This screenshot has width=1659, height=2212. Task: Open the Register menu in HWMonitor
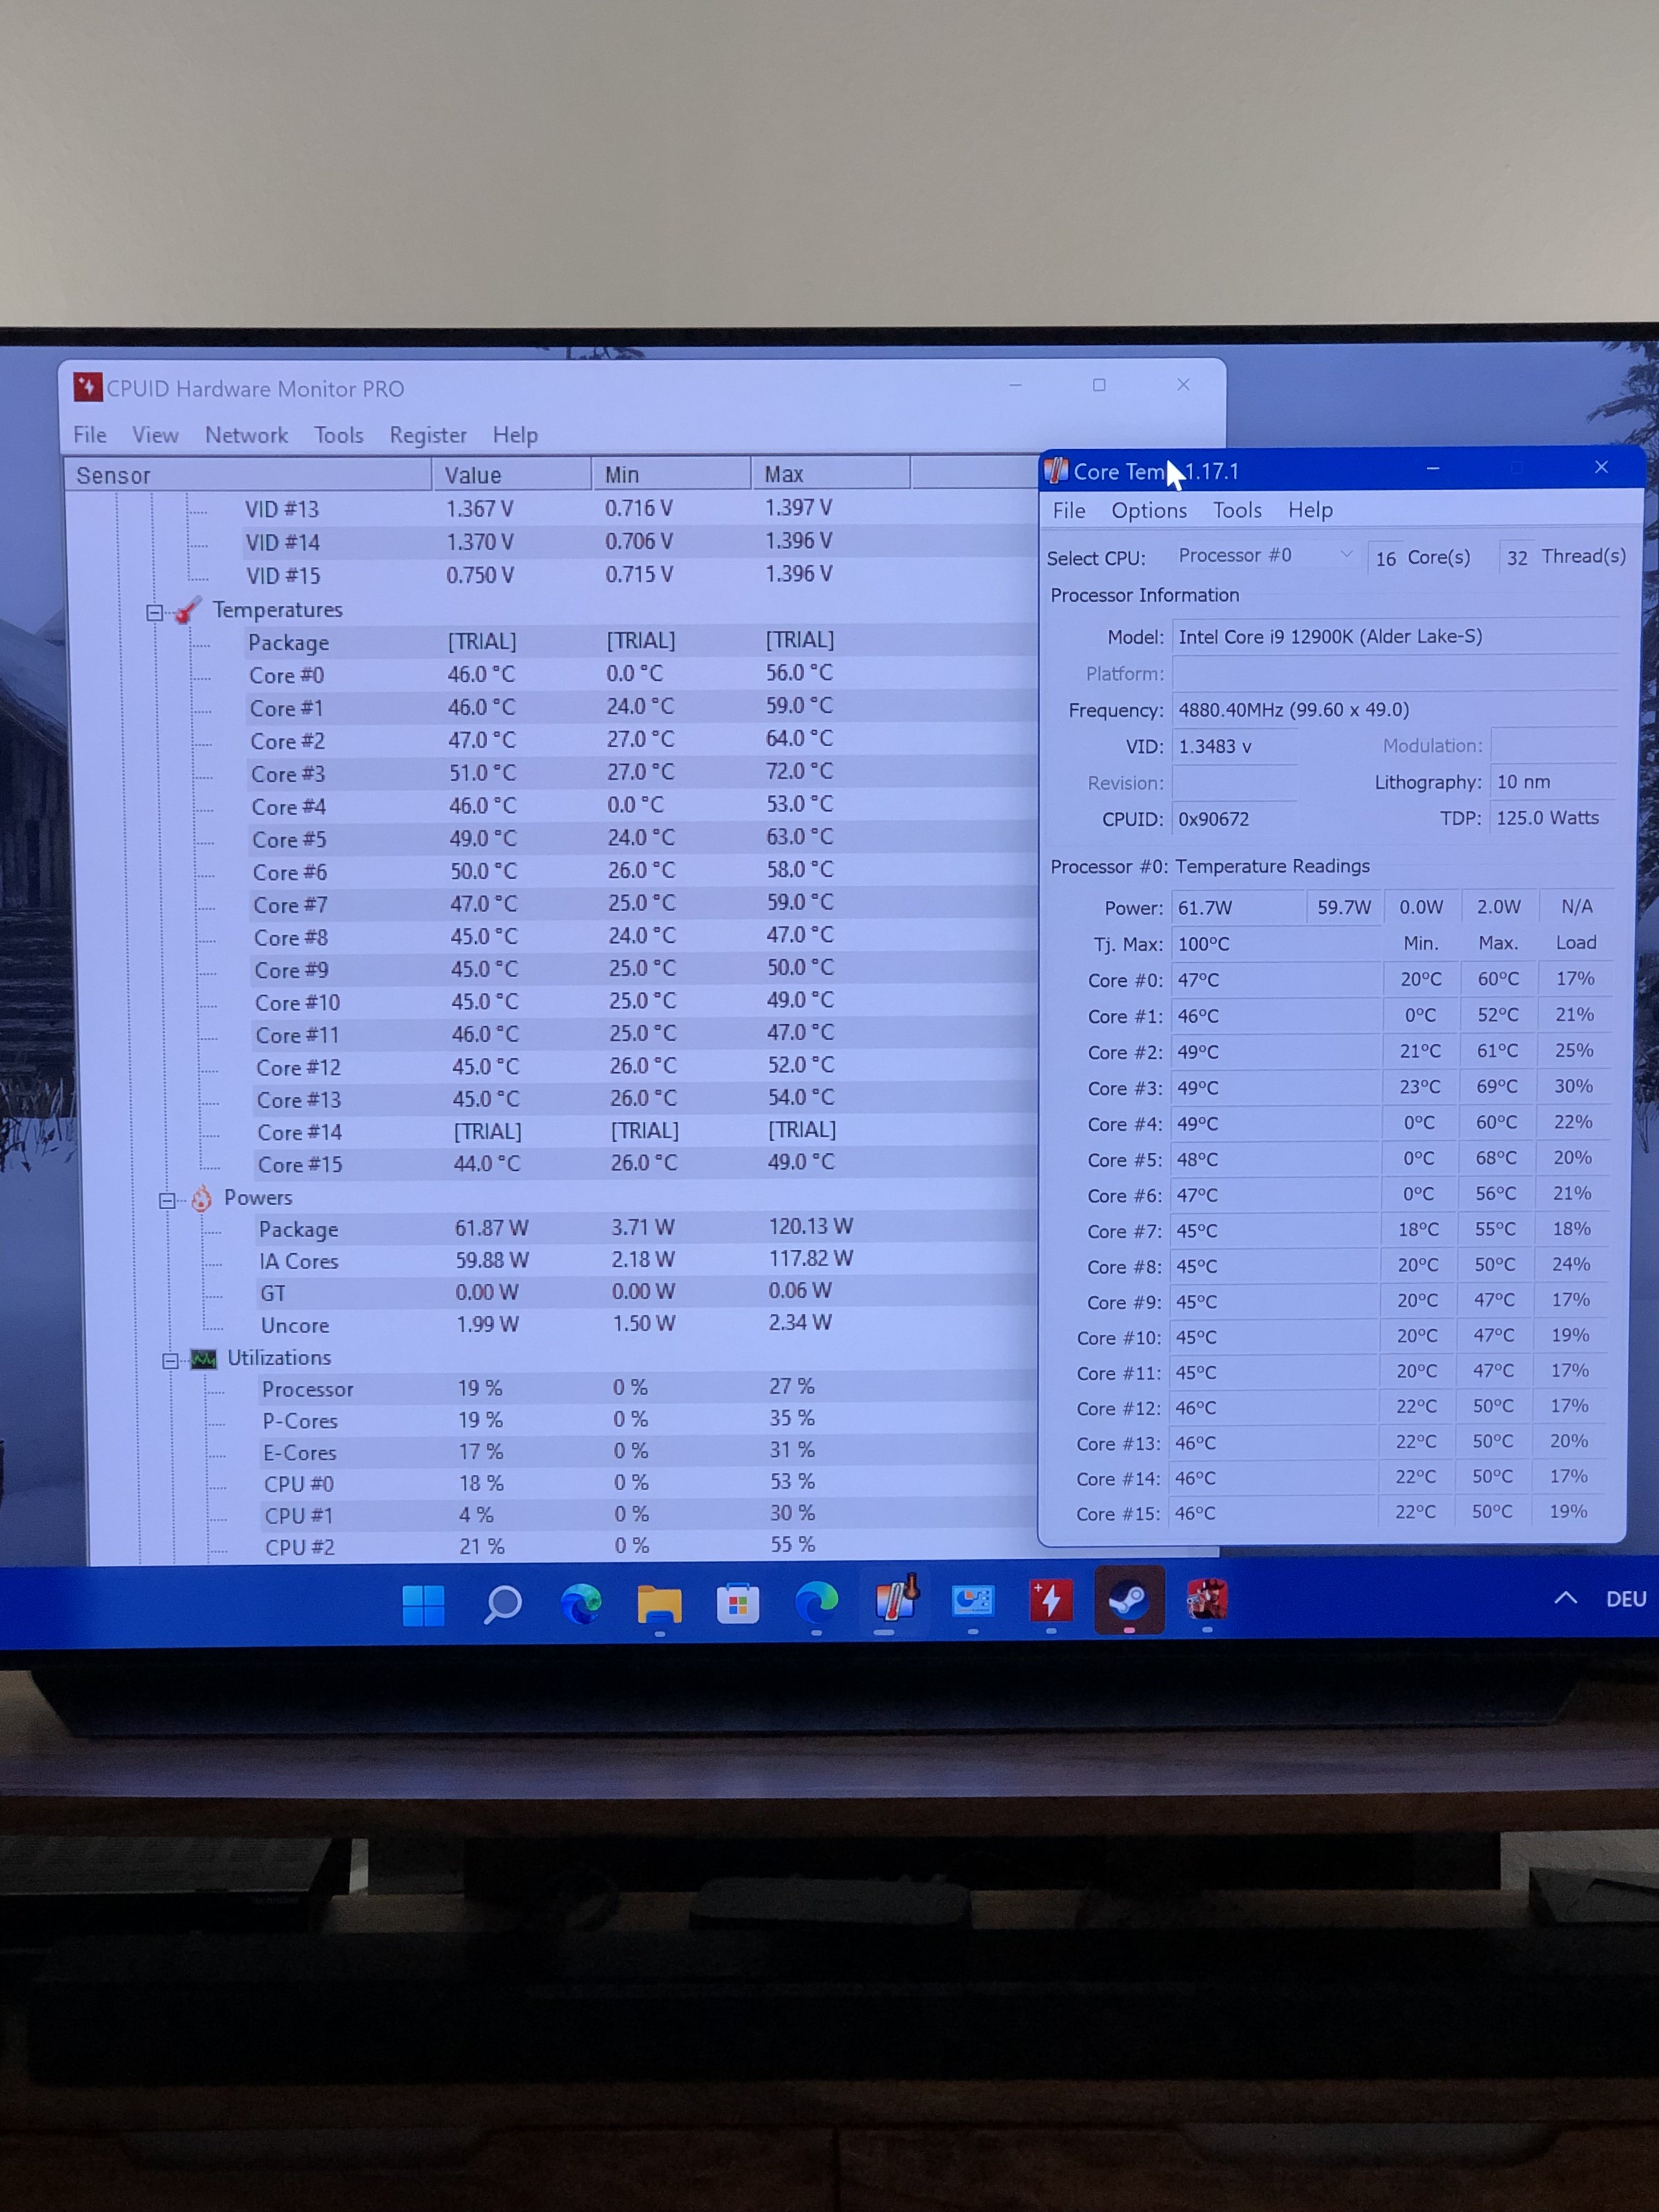pyautogui.click(x=428, y=435)
